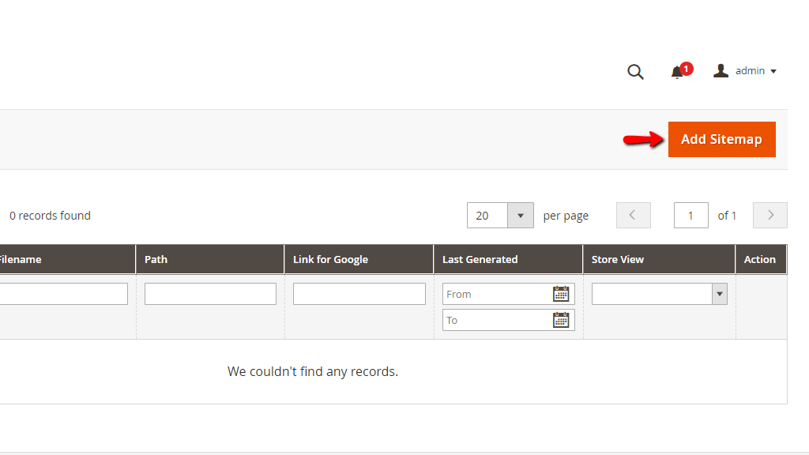Sort by the Last Generated column

(x=480, y=259)
